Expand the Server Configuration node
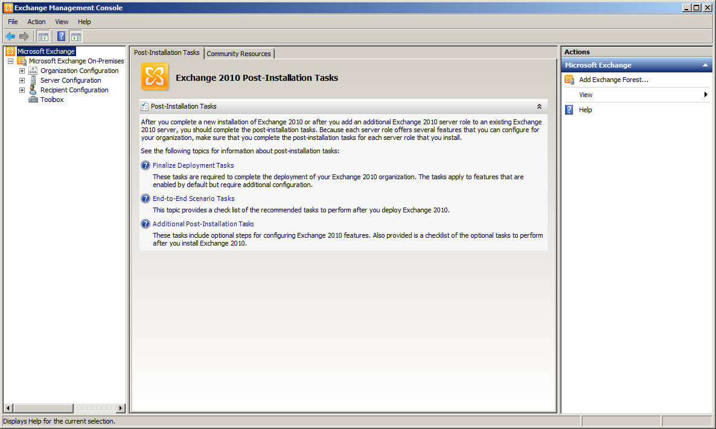The image size is (716, 429). pos(22,80)
